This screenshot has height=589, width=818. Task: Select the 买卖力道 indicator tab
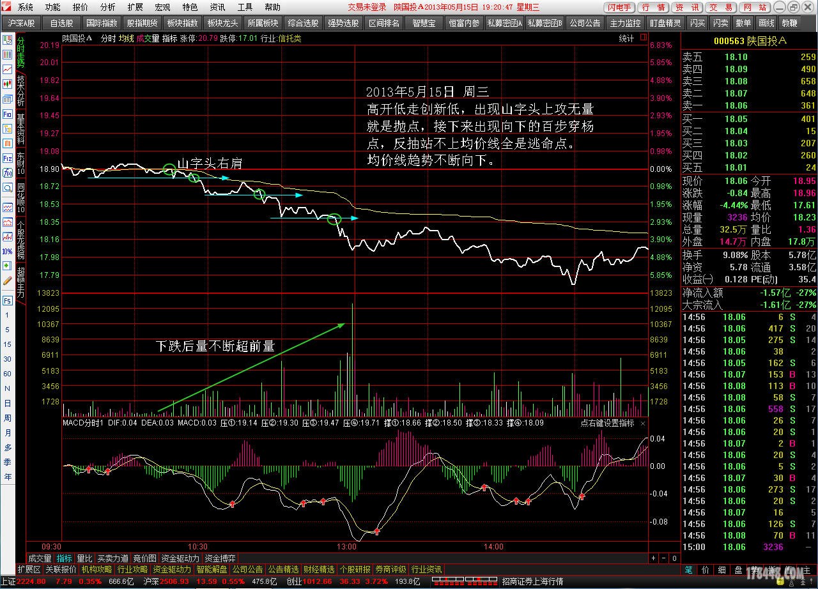click(112, 558)
